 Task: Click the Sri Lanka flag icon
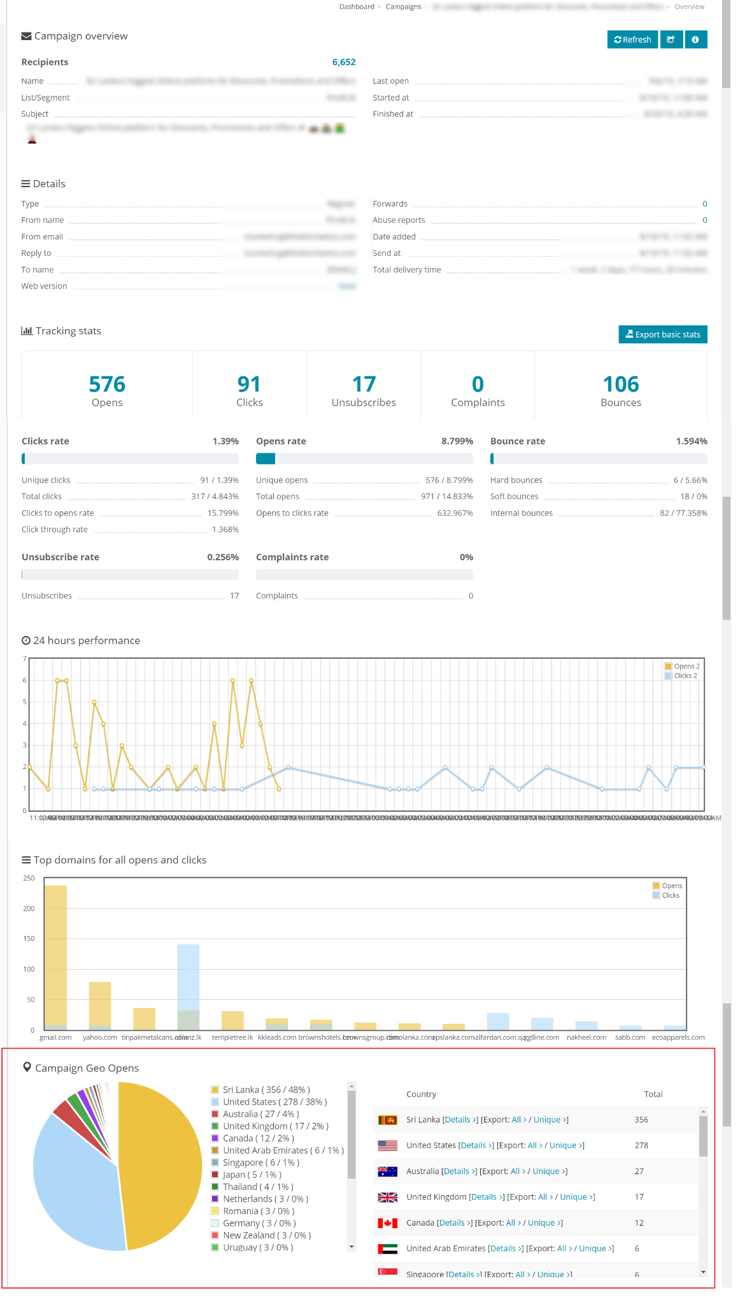(x=387, y=1120)
